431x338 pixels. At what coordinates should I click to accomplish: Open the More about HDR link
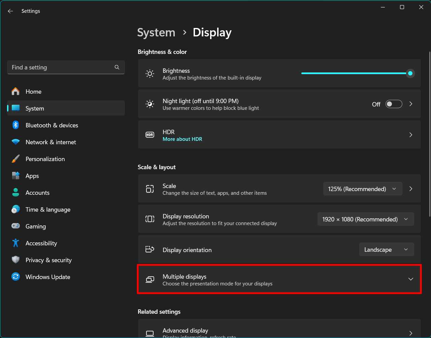click(182, 139)
